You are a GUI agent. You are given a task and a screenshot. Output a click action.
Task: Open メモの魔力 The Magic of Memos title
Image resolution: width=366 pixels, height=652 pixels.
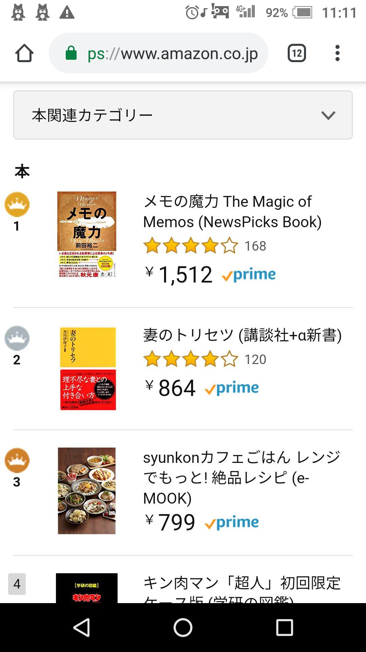tap(232, 212)
